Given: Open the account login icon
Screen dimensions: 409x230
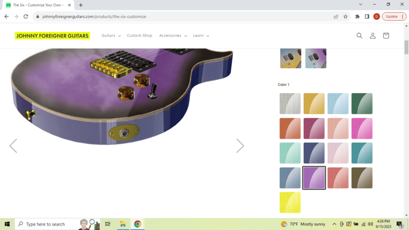Looking at the screenshot, I should coord(373,36).
